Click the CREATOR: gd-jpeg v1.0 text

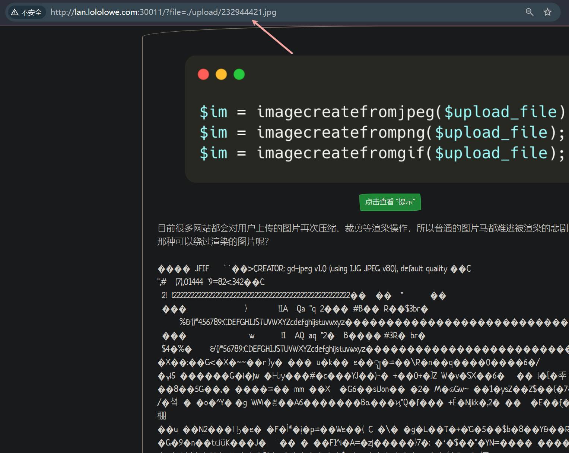point(287,268)
